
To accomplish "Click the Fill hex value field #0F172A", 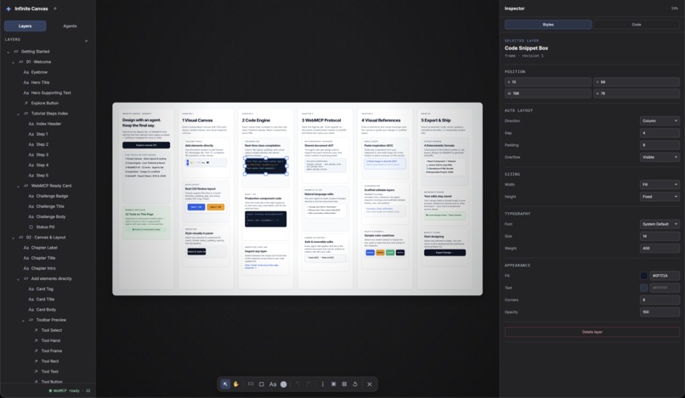I will point(665,276).
